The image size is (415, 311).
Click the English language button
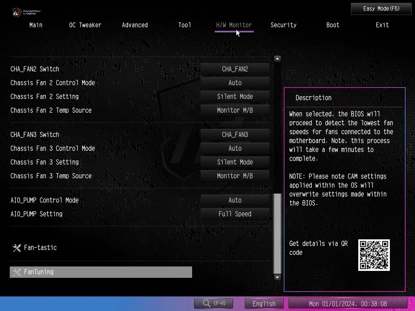coord(264,303)
